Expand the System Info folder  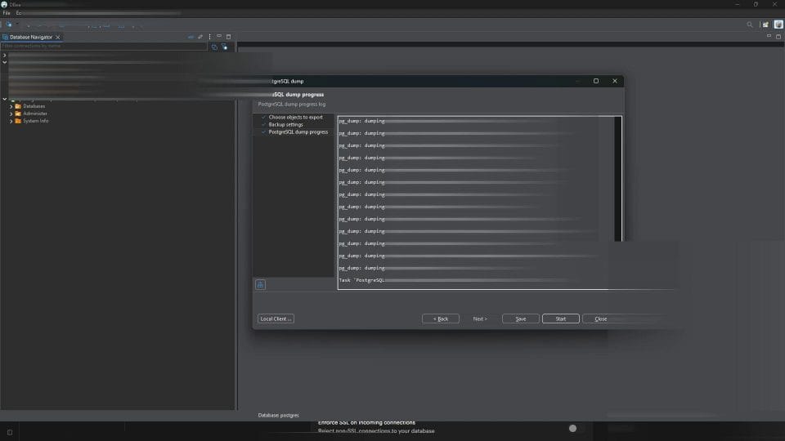11,122
